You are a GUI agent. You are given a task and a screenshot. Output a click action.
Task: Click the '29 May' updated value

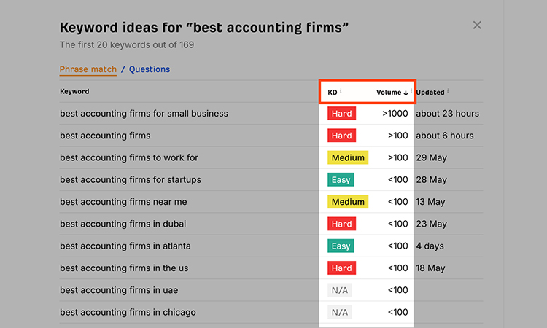[x=431, y=157]
